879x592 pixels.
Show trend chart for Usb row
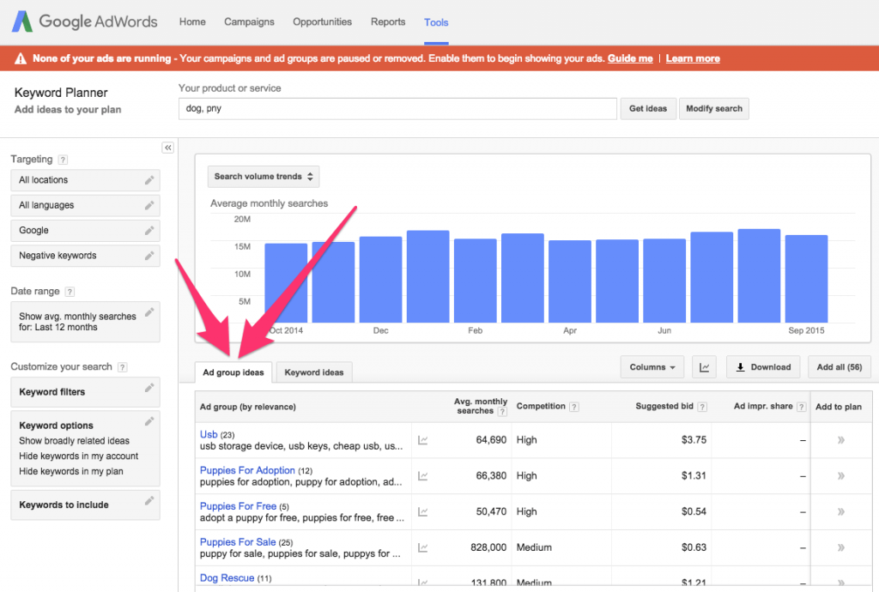[x=422, y=440]
